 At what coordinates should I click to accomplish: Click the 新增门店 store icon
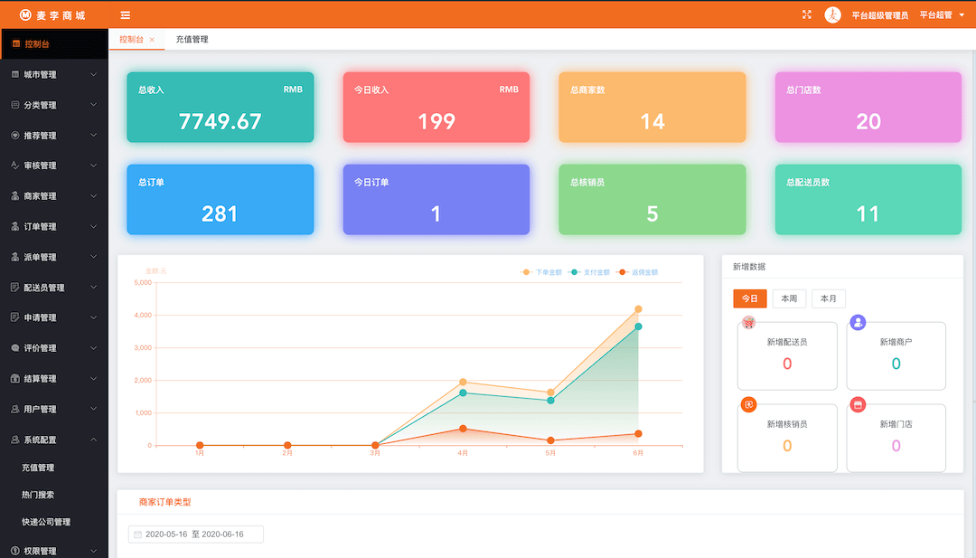(858, 404)
